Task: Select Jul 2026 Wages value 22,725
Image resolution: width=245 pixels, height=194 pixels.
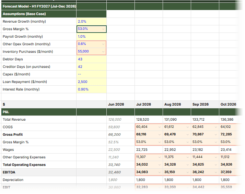Action: coord(149,150)
